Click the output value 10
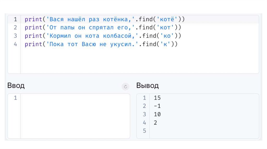The width and height of the screenshot is (267, 149). pos(157,114)
